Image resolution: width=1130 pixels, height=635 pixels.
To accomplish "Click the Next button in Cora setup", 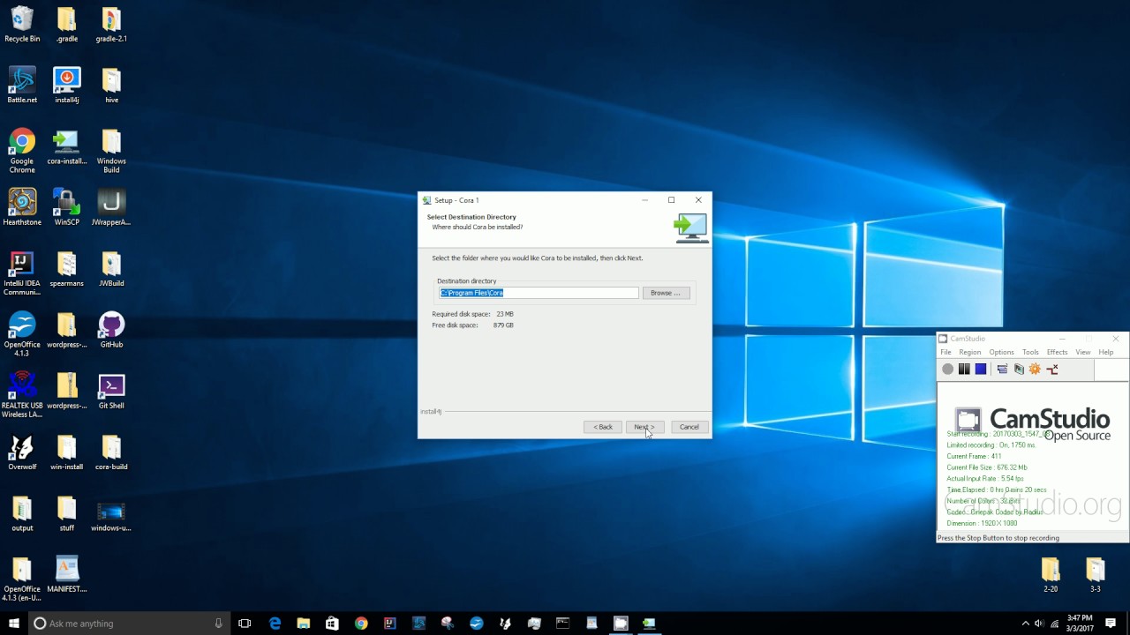I will 644,427.
